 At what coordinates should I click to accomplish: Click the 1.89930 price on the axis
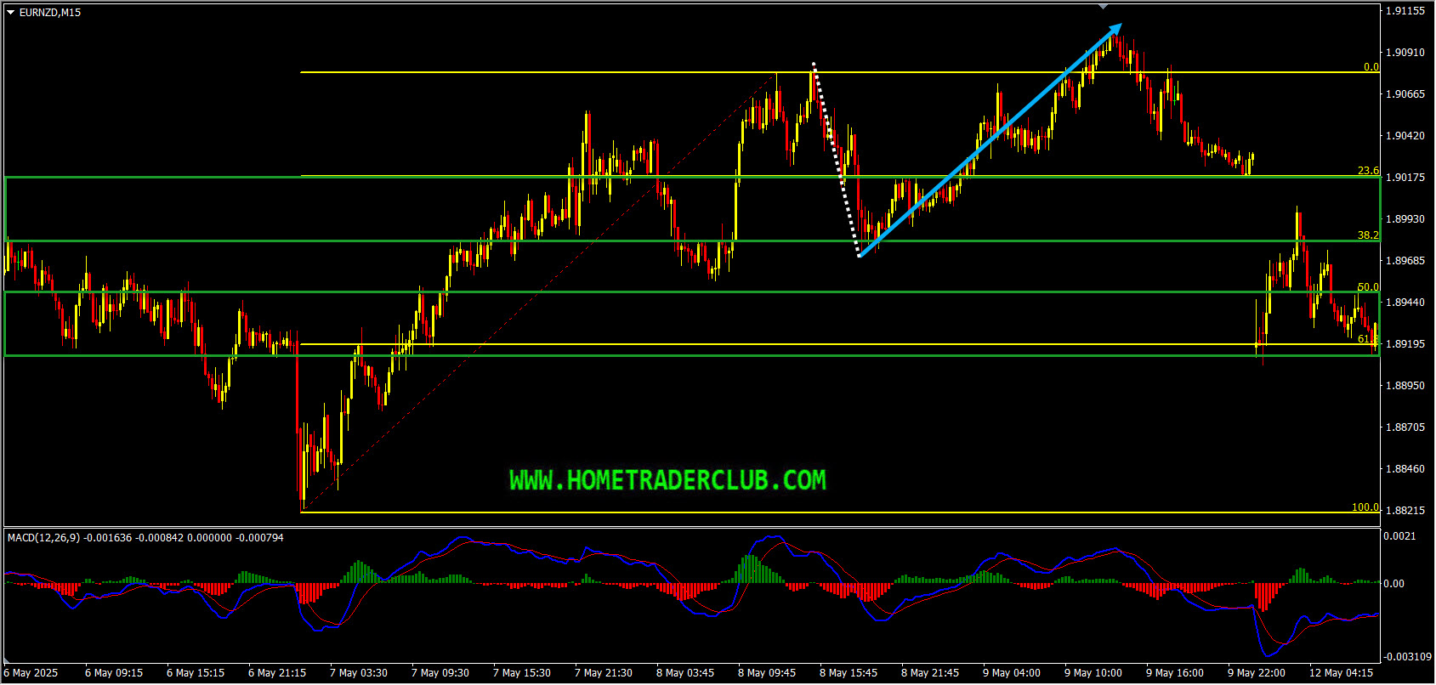pos(1405,219)
